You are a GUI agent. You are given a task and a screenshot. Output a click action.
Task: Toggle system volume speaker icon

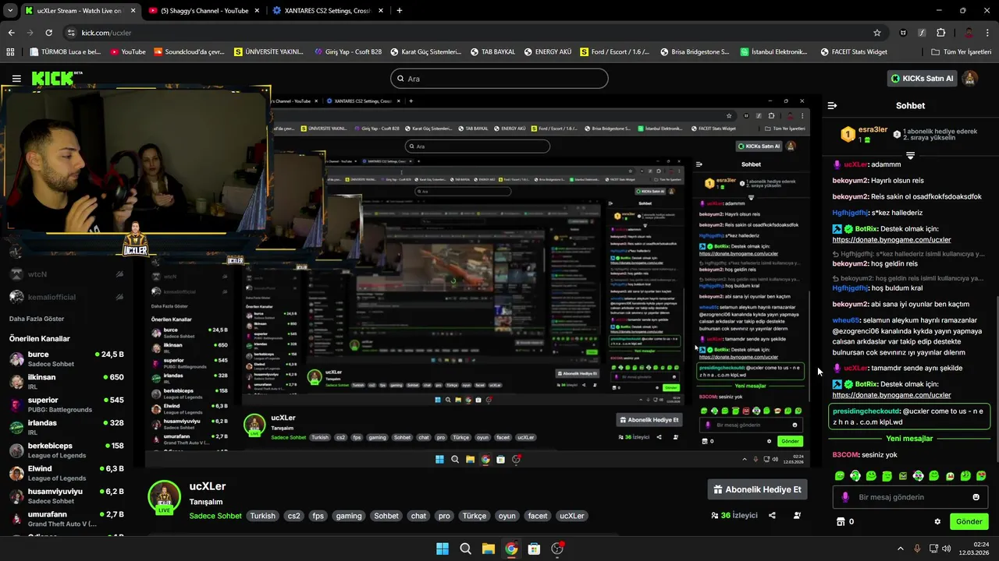point(947,549)
